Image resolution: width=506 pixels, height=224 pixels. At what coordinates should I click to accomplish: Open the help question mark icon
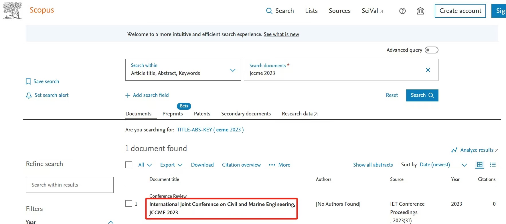pos(402,11)
